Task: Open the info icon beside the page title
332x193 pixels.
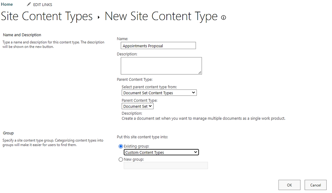Action: click(x=223, y=18)
